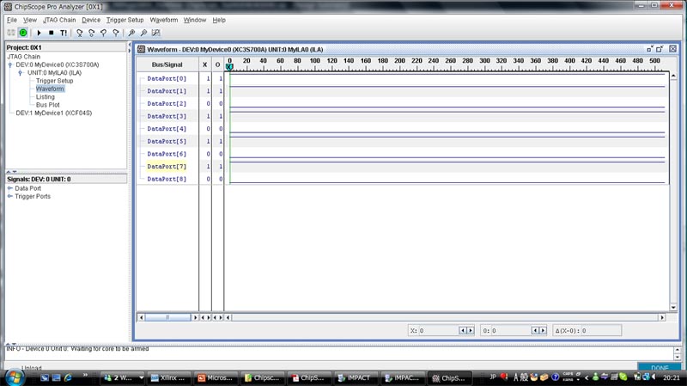Select signal DataPort[8] row
The width and height of the screenshot is (687, 386).
coord(167,179)
